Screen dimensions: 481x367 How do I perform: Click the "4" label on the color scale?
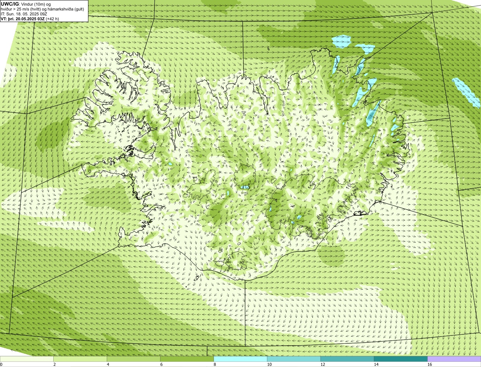point(108,364)
